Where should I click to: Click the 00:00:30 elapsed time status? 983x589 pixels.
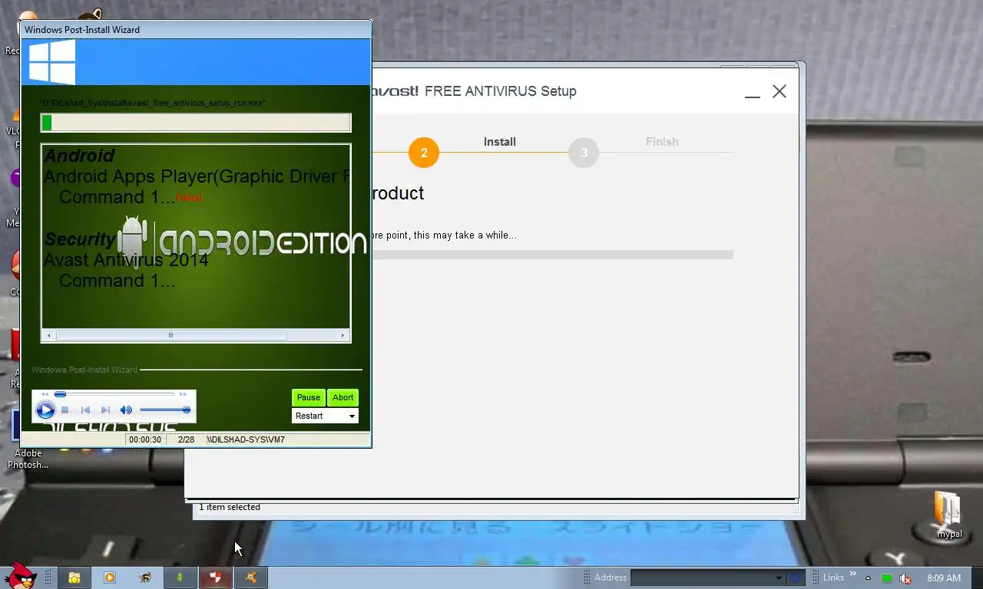pyautogui.click(x=145, y=439)
